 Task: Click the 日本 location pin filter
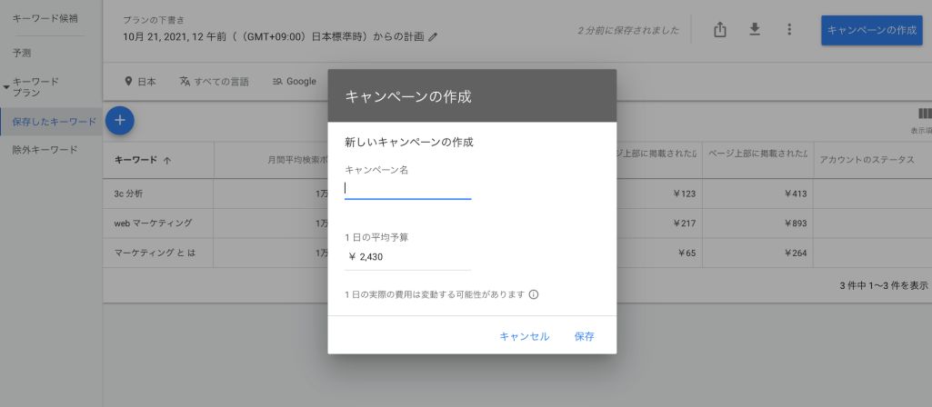(x=140, y=82)
